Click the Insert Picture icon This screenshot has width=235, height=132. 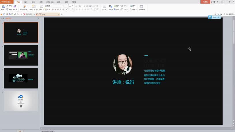click(115, 6)
